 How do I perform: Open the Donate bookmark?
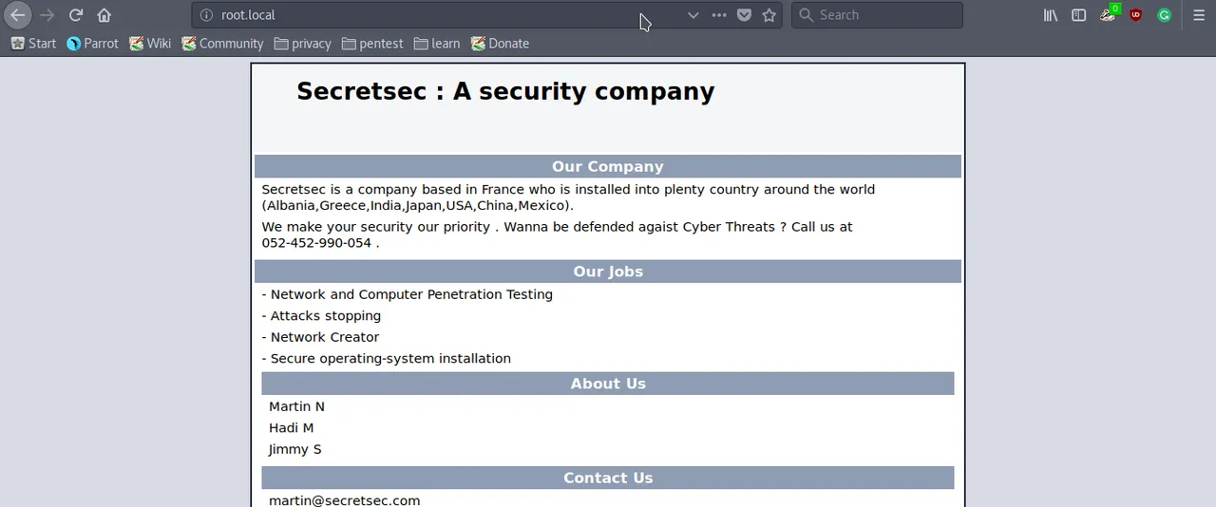tap(500, 44)
